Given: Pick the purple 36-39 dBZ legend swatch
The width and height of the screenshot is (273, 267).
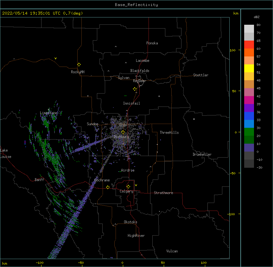Looking at the screenshot, I should pos(249,108).
